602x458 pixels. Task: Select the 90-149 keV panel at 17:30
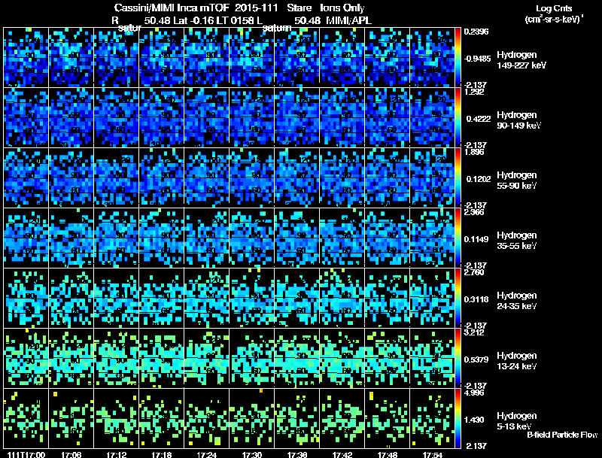tap(252, 117)
